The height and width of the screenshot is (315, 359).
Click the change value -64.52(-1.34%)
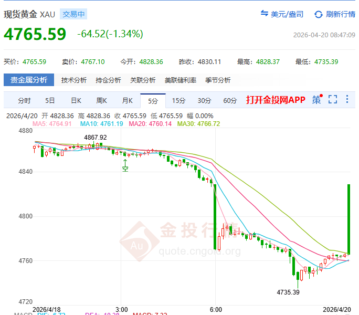coord(110,34)
